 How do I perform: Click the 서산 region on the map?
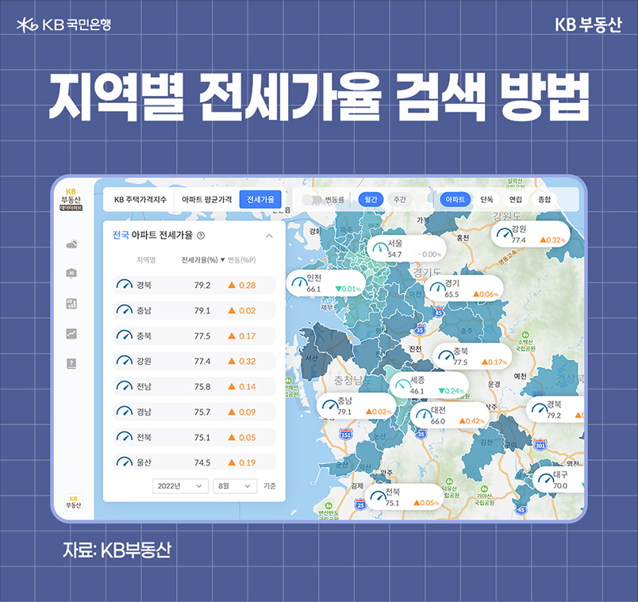[x=311, y=358]
